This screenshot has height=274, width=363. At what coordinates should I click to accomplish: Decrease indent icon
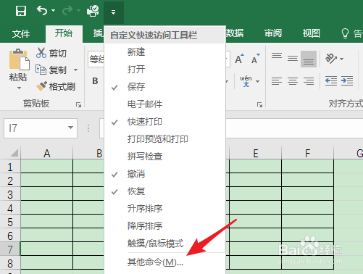point(331,80)
